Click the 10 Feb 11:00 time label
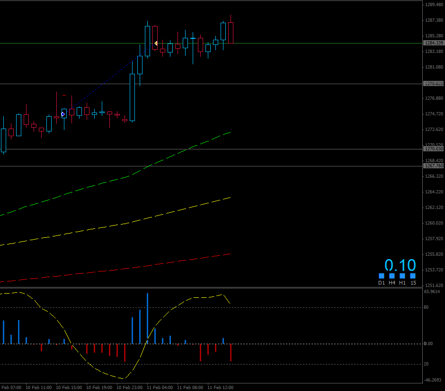 tap(39, 387)
